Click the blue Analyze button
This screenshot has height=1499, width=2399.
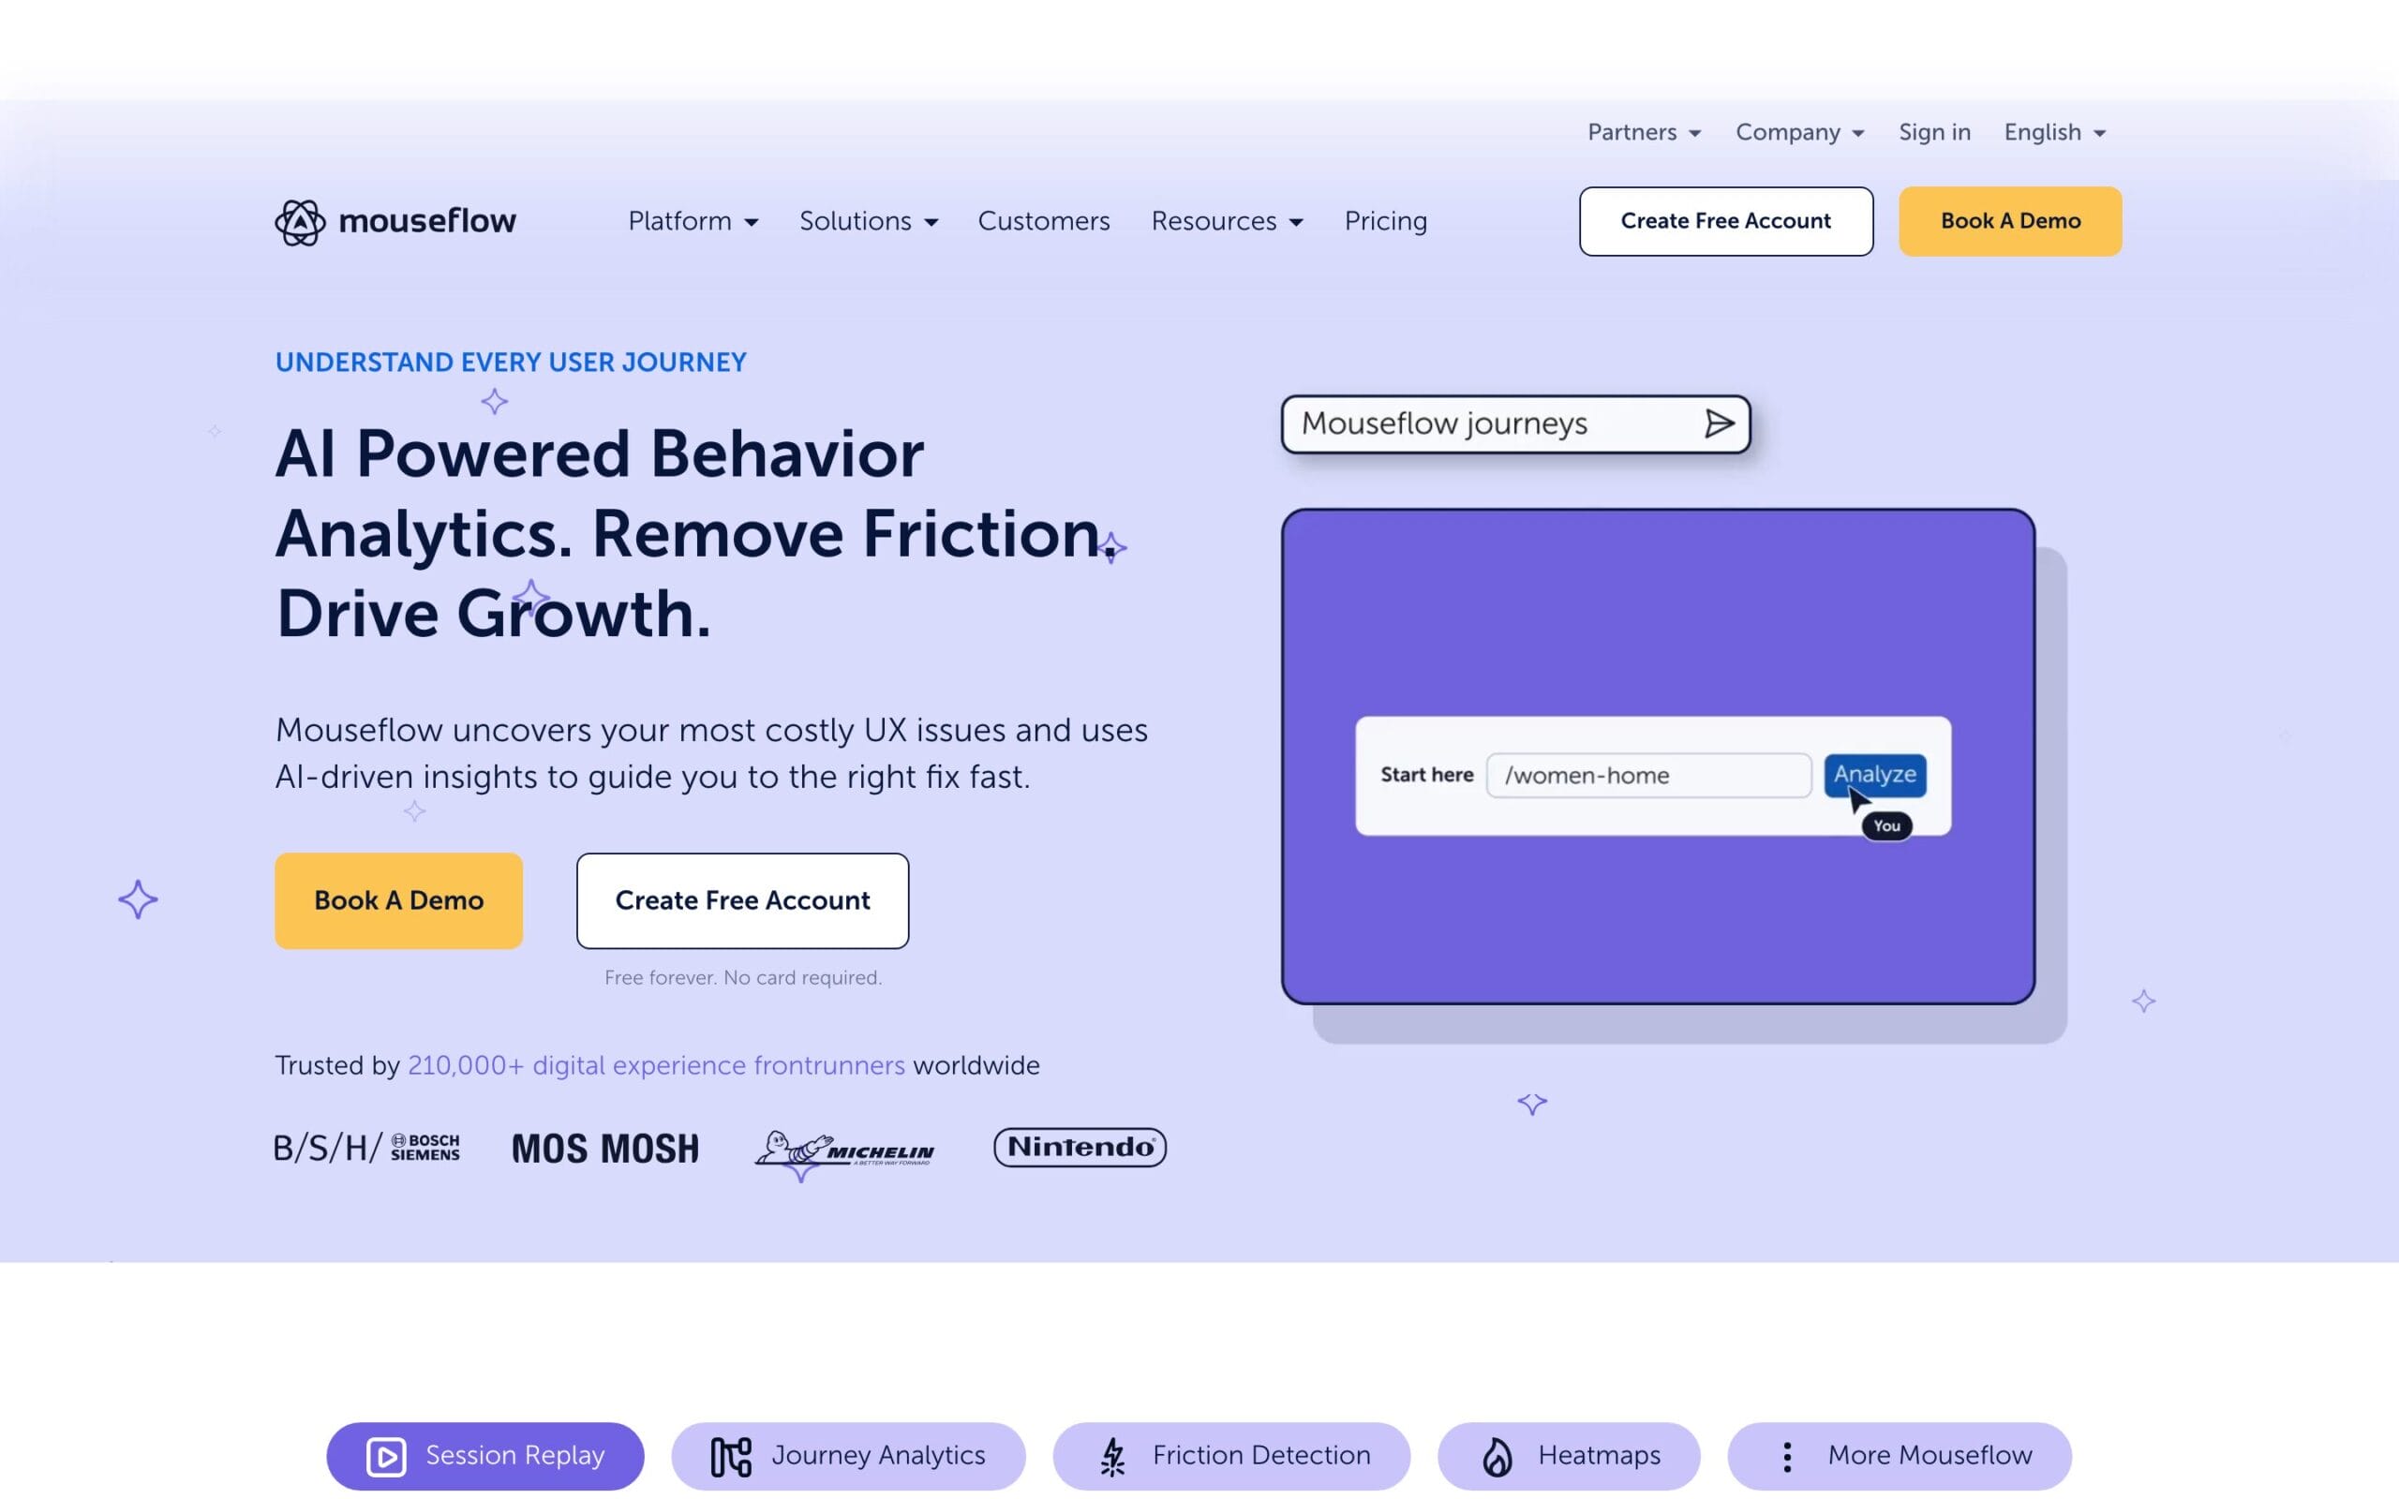point(1874,774)
